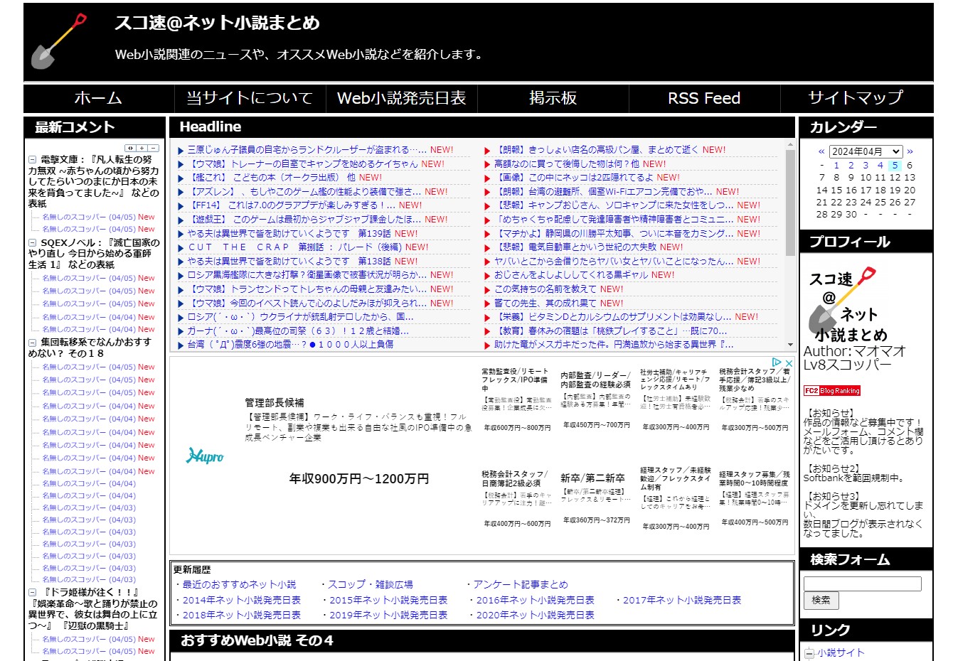Image resolution: width=953 pixels, height=661 pixels.
Task: Open headline この気持ちの名前を教えて
Action: pos(545,289)
